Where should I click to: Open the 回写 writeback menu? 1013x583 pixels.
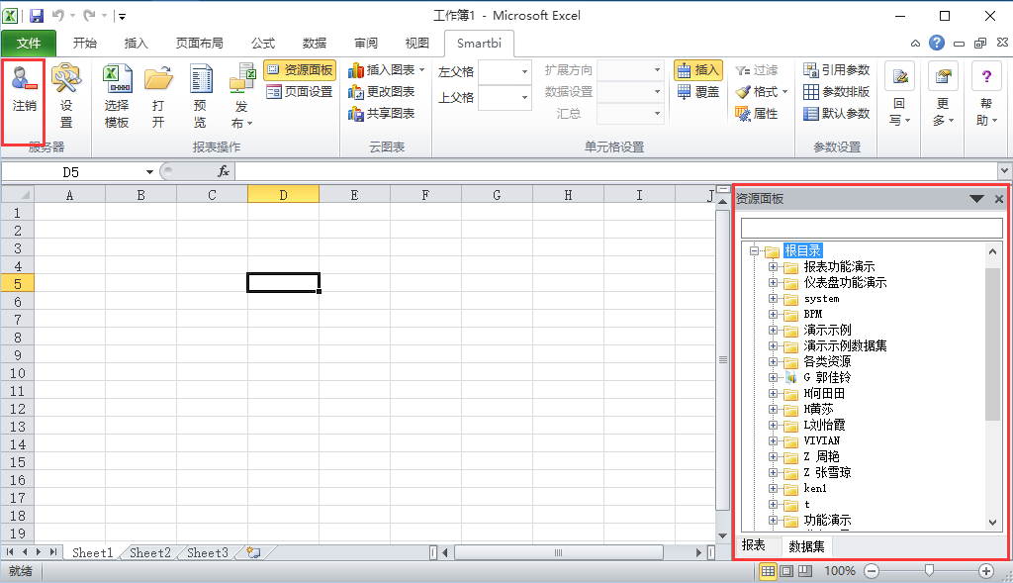899,95
